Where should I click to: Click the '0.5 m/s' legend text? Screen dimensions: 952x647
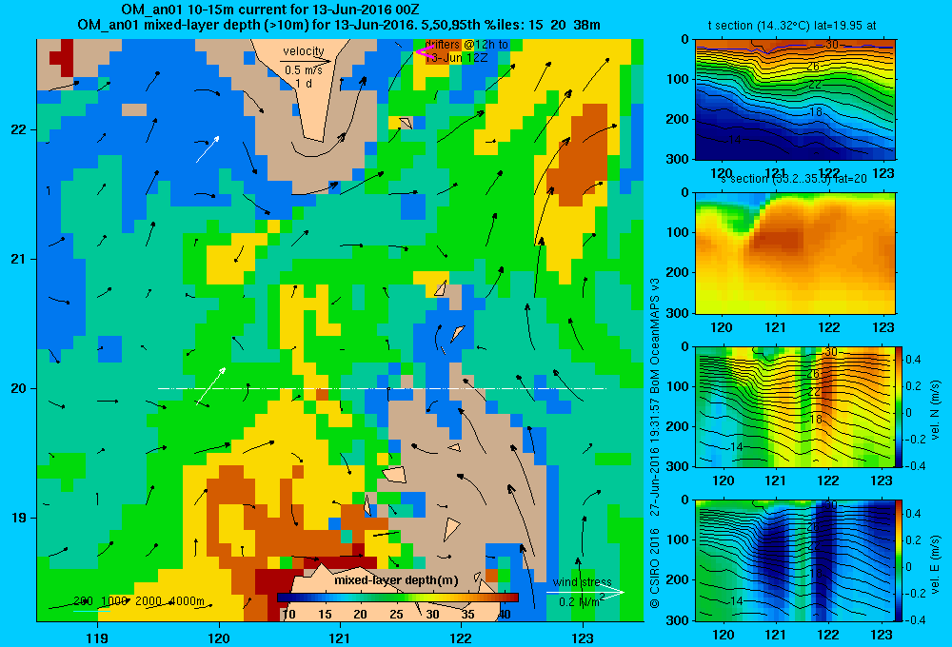pos(304,70)
